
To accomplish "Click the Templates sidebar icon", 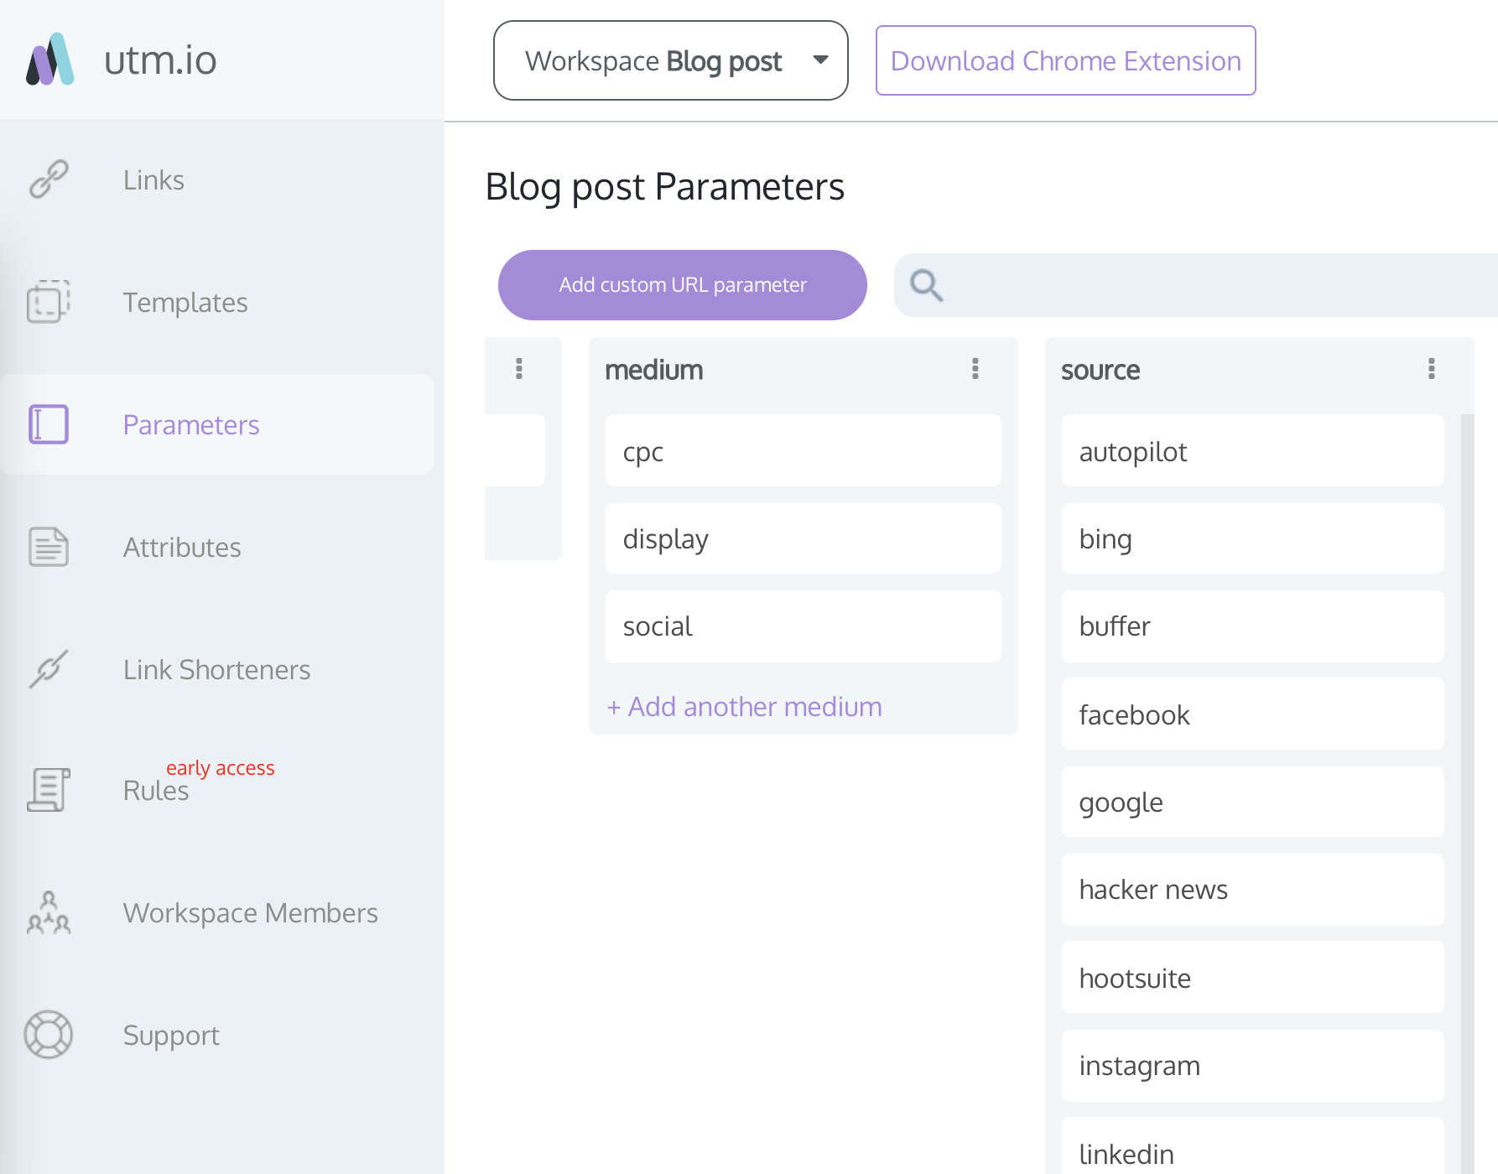I will coord(49,302).
